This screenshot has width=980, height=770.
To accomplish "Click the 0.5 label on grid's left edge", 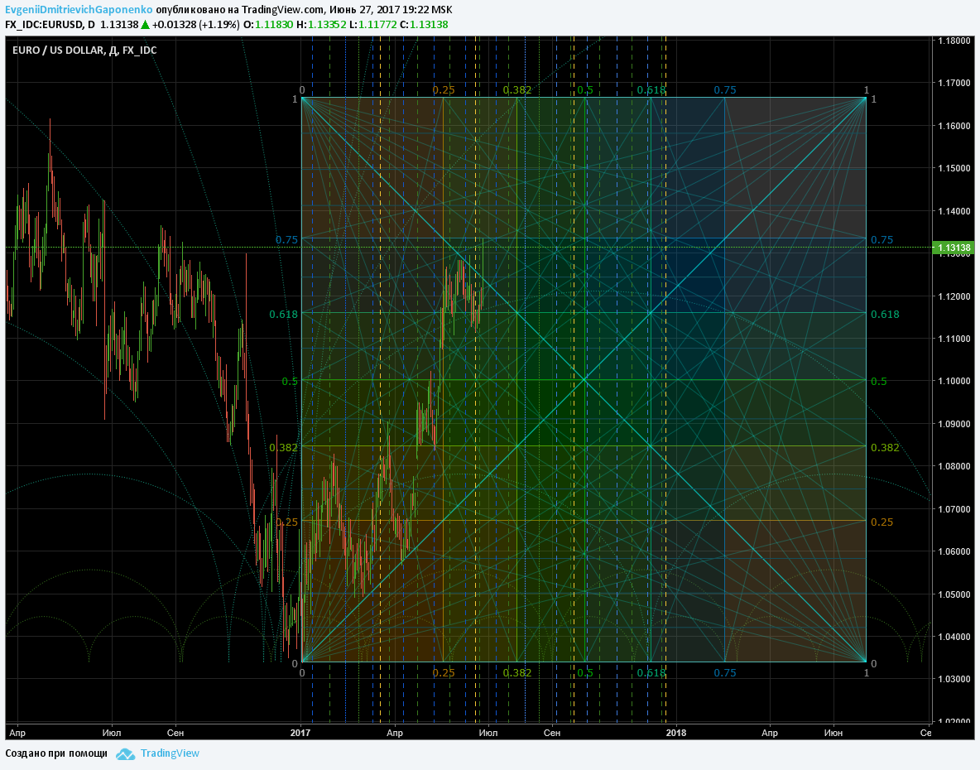I will pos(290,381).
